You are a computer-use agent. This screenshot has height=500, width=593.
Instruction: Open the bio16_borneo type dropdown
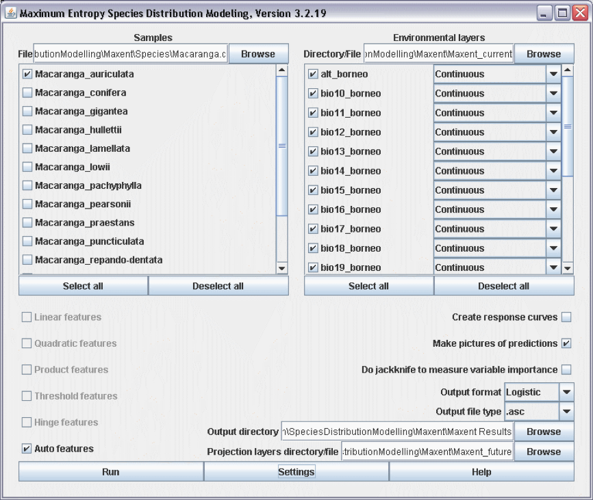(x=553, y=209)
